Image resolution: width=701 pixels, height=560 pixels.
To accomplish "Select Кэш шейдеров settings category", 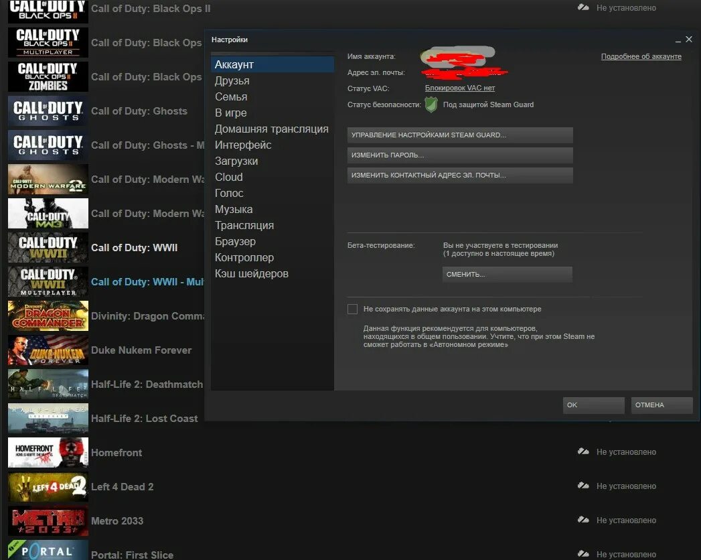I will coord(251,274).
